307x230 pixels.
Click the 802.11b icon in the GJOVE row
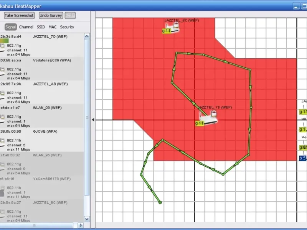(x=2, y=140)
